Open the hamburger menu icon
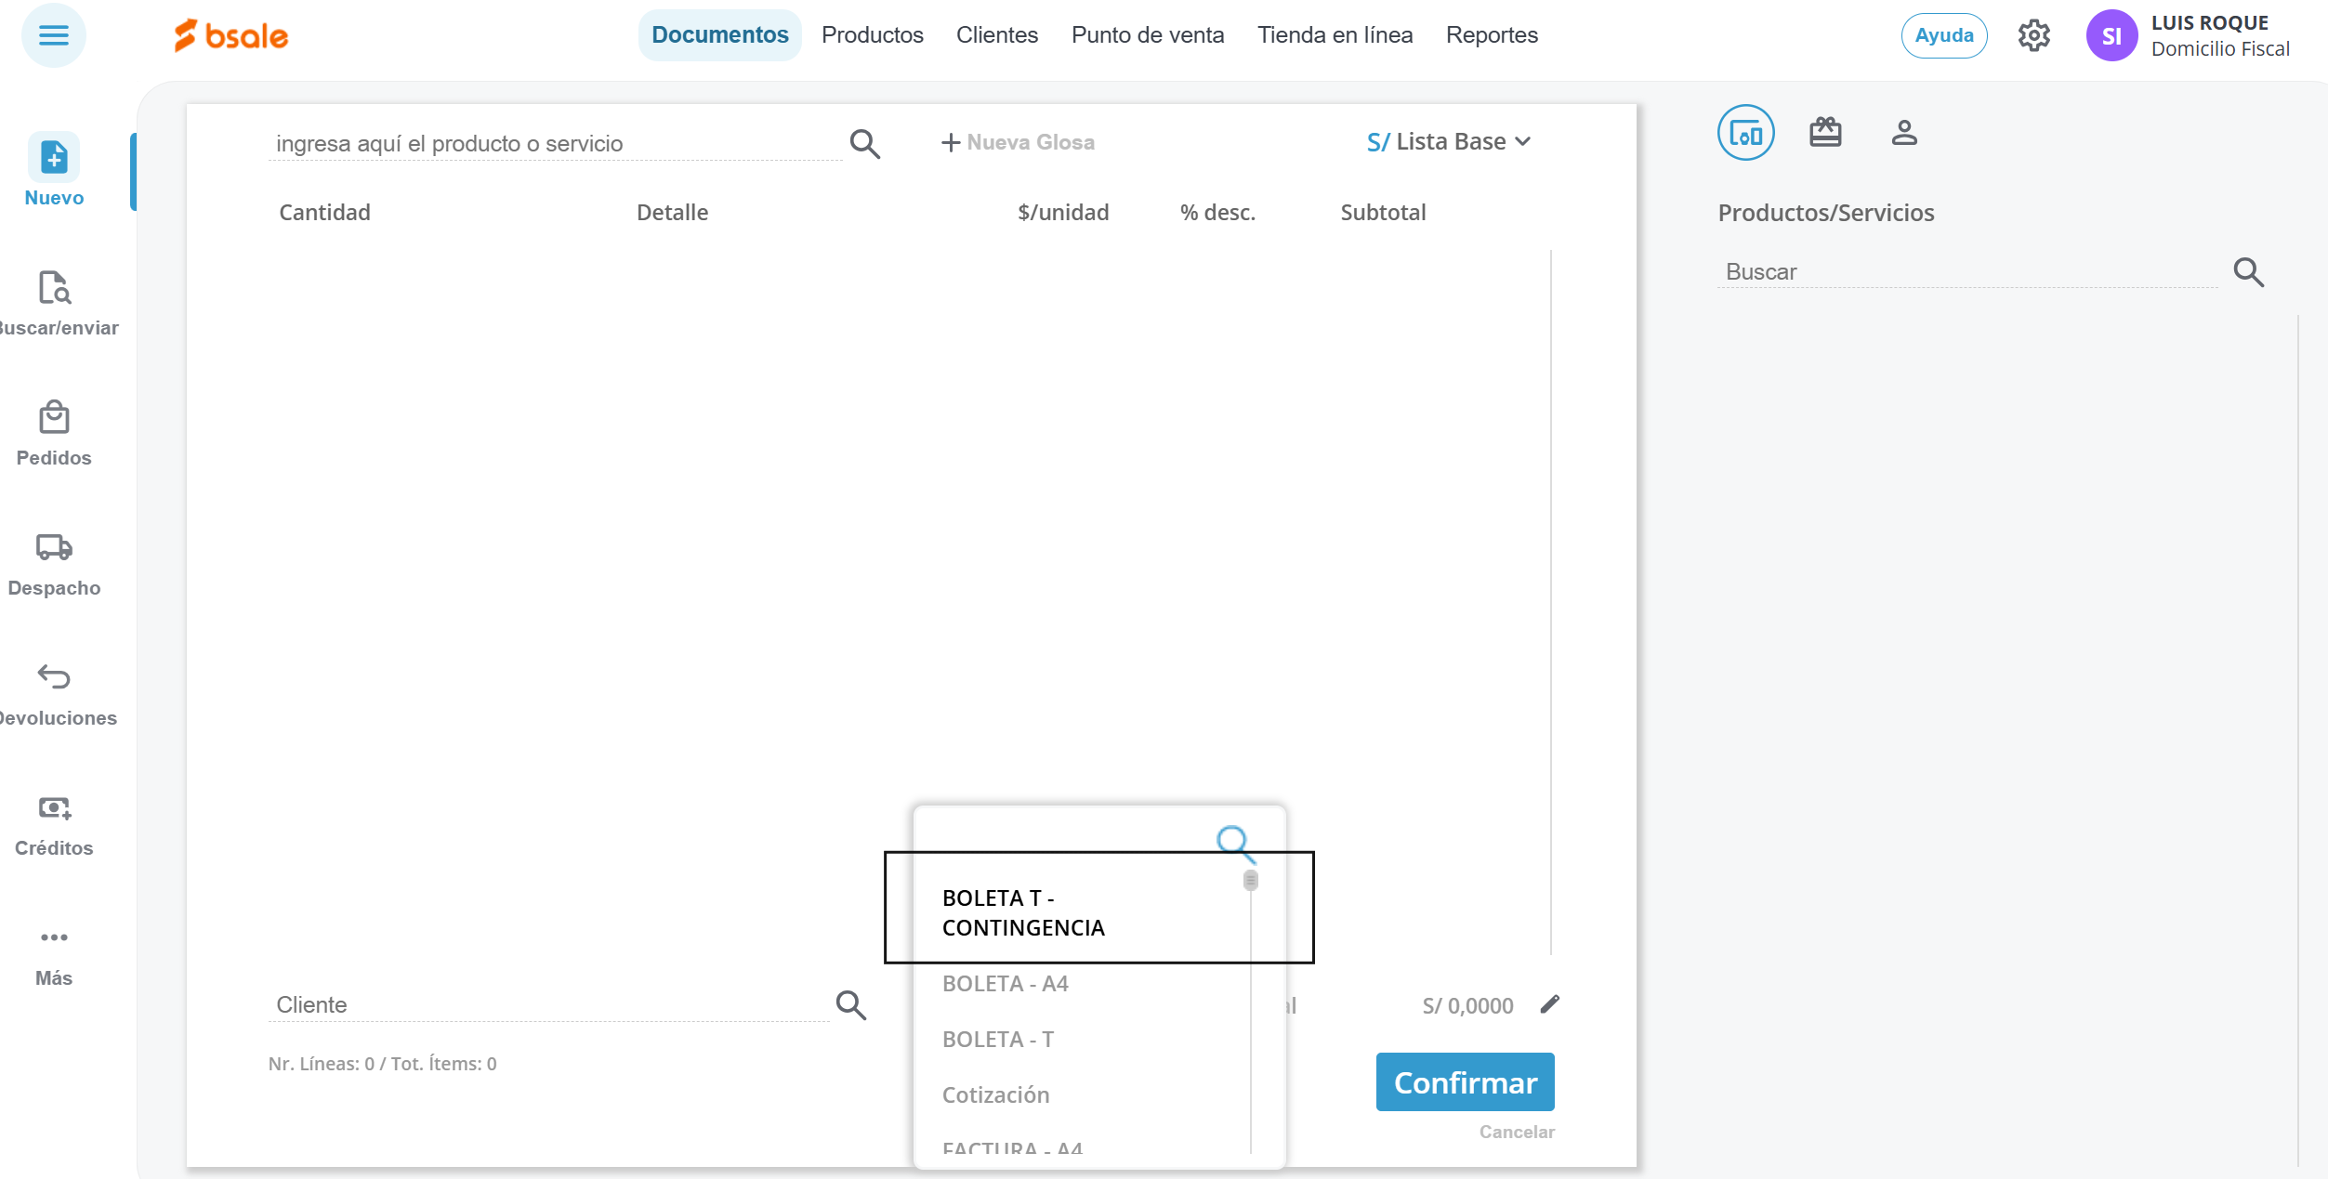This screenshot has height=1179, width=2328. point(53,36)
